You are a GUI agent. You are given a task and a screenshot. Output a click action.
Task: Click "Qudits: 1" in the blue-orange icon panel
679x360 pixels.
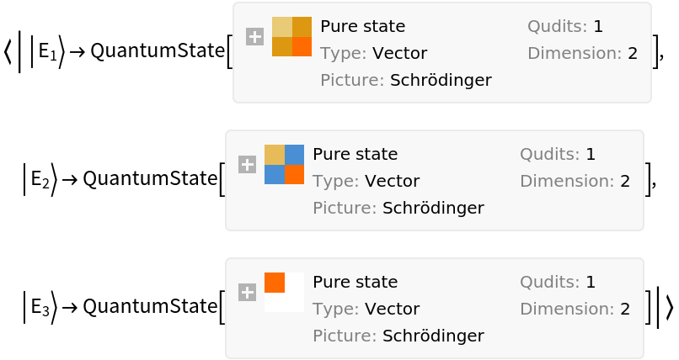click(557, 154)
